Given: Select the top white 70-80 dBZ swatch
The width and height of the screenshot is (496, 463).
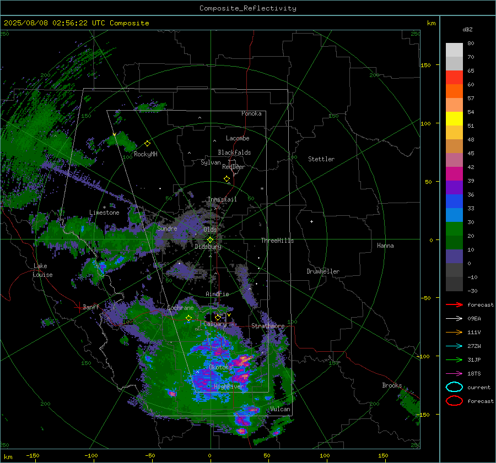Looking at the screenshot, I should point(454,50).
